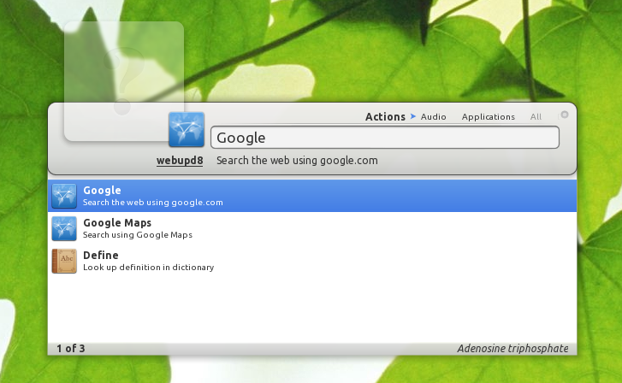Click the 'Look up definition in dictionary' text
622x383 pixels.
(148, 268)
